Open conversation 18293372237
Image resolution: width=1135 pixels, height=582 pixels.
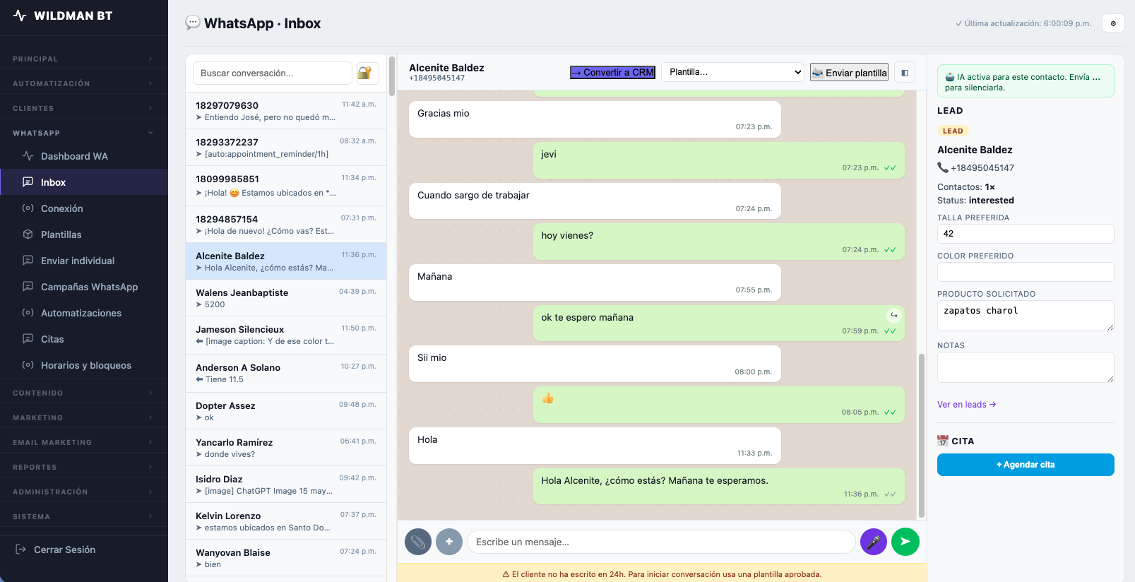tap(286, 148)
